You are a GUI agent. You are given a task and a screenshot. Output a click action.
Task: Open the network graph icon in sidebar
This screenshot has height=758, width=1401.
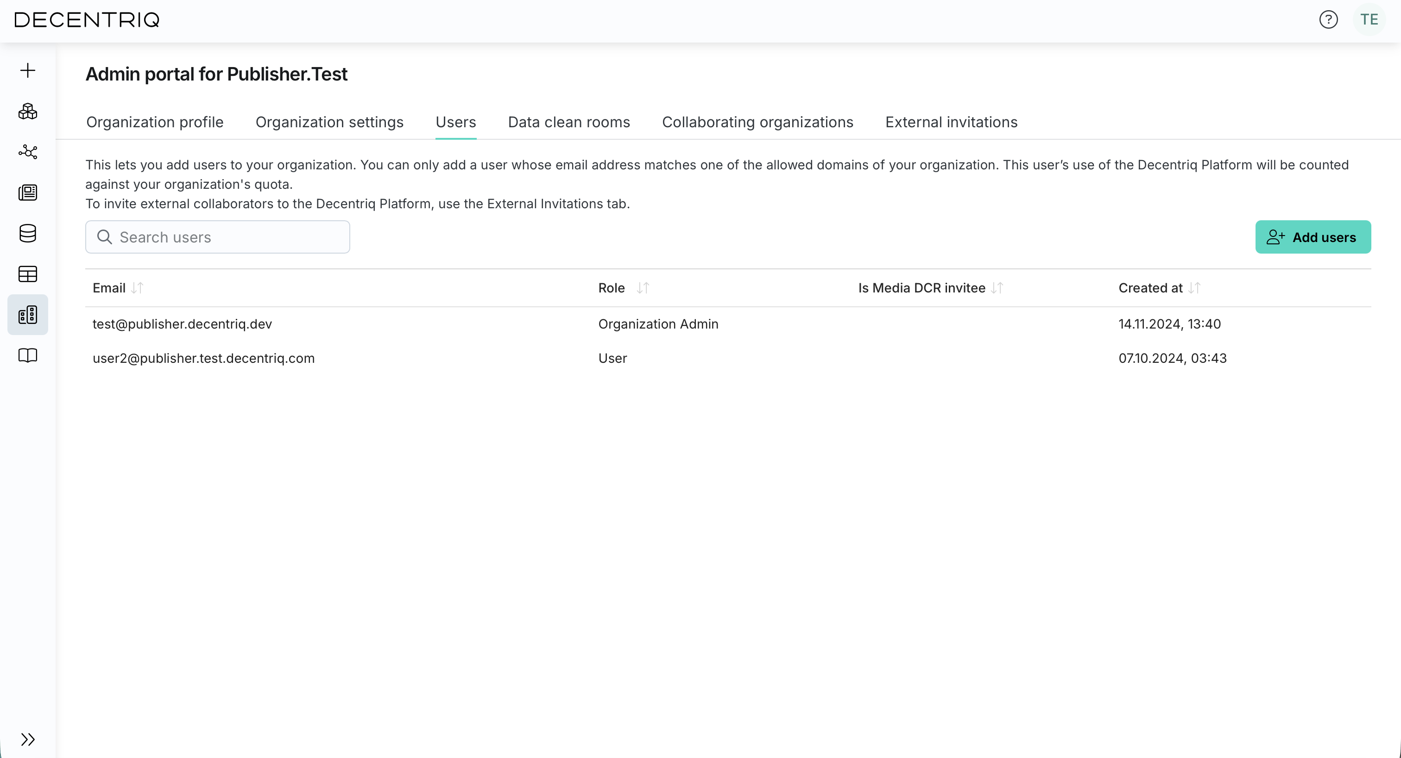tap(28, 152)
